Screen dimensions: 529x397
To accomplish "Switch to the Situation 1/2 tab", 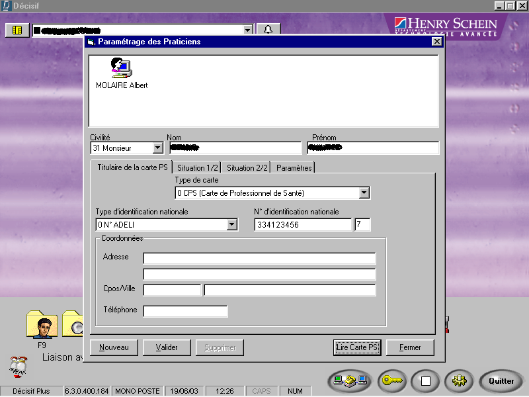I will click(198, 168).
